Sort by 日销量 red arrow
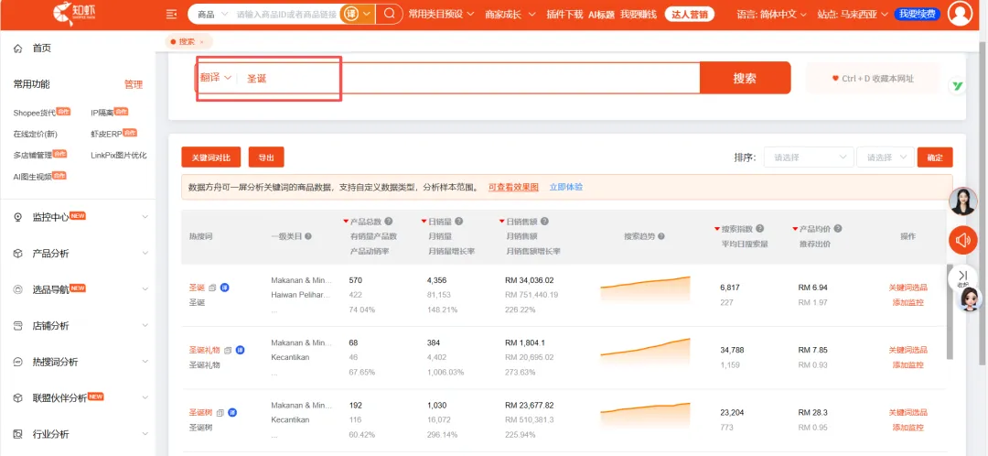Viewport: 988px width, 456px height. pyautogui.click(x=424, y=222)
